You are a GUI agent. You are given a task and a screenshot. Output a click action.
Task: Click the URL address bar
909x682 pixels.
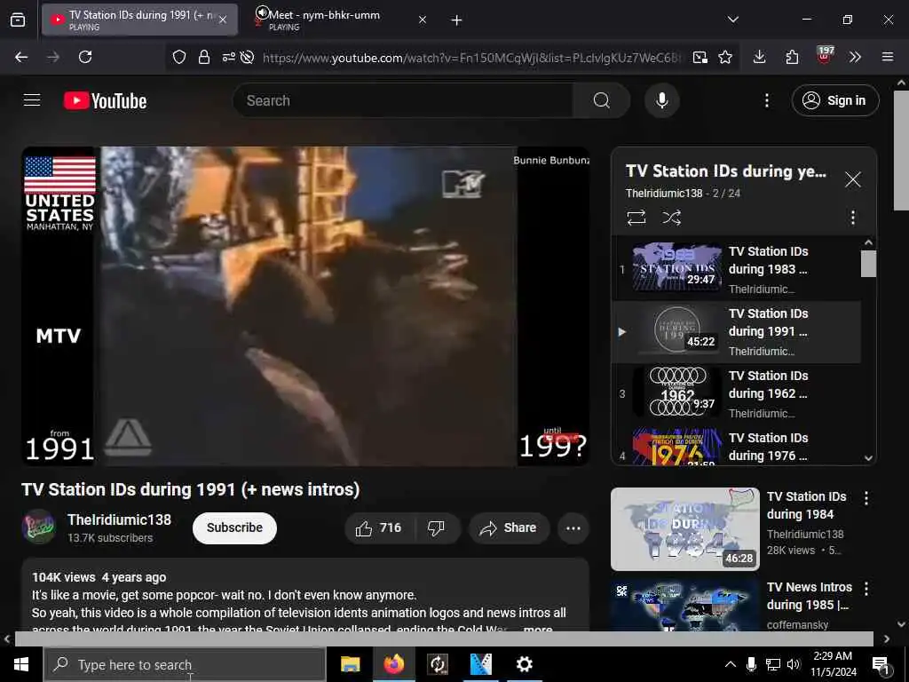[x=472, y=58]
